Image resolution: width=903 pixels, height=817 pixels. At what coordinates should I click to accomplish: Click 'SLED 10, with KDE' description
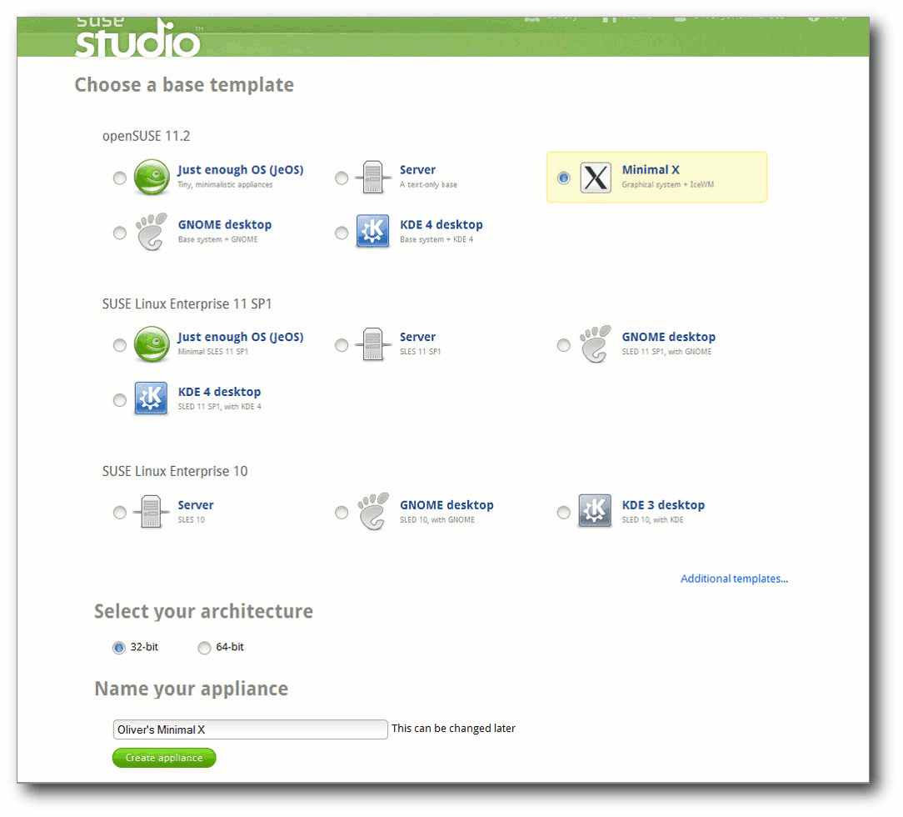click(652, 519)
